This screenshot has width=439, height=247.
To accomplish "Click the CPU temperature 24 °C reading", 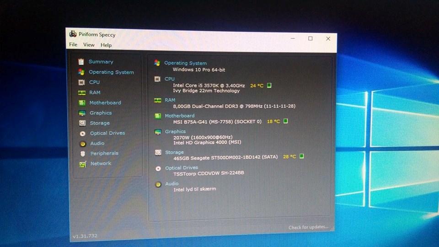I will [x=257, y=86].
